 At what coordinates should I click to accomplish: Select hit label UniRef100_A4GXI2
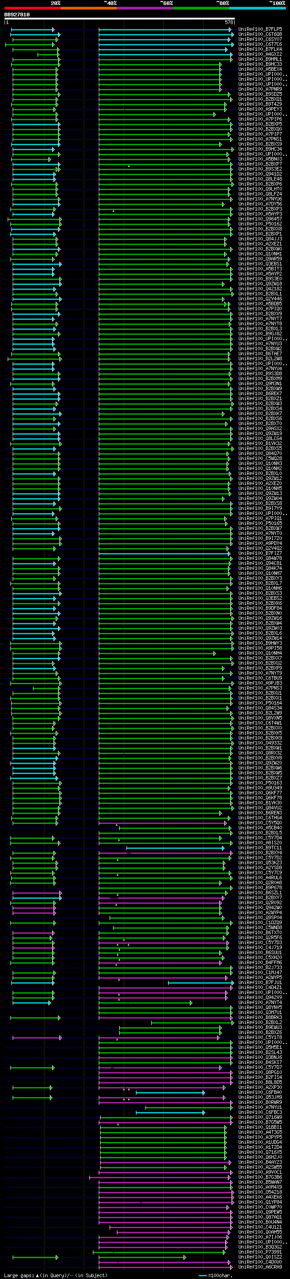point(260,54)
